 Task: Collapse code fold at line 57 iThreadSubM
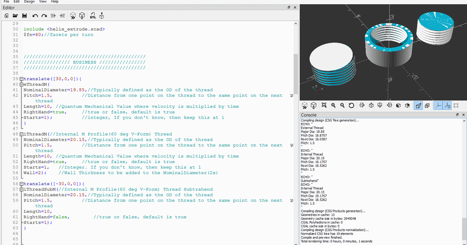(21, 189)
